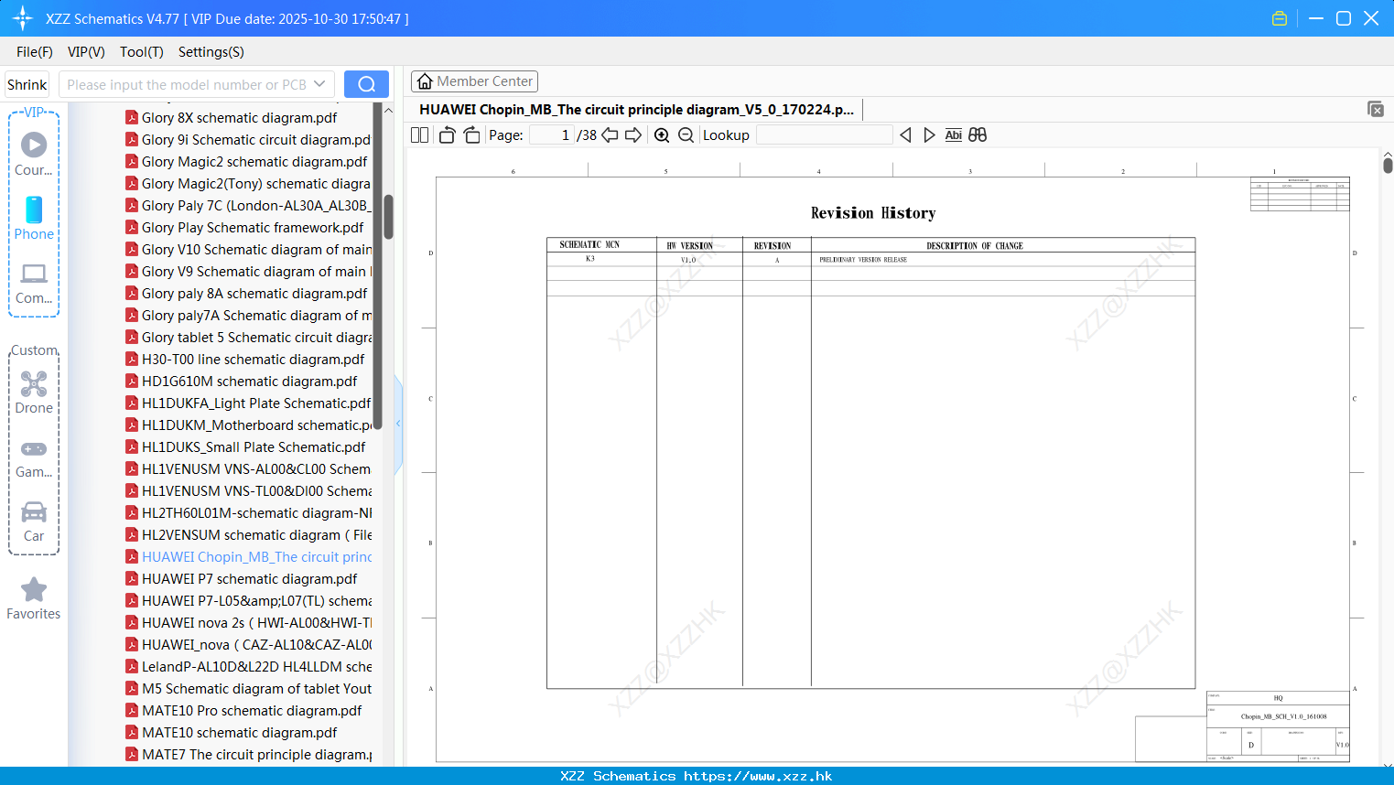Open H30-T00 line schematic diagram.pdf
This screenshot has width=1394, height=785.
pyautogui.click(x=245, y=359)
